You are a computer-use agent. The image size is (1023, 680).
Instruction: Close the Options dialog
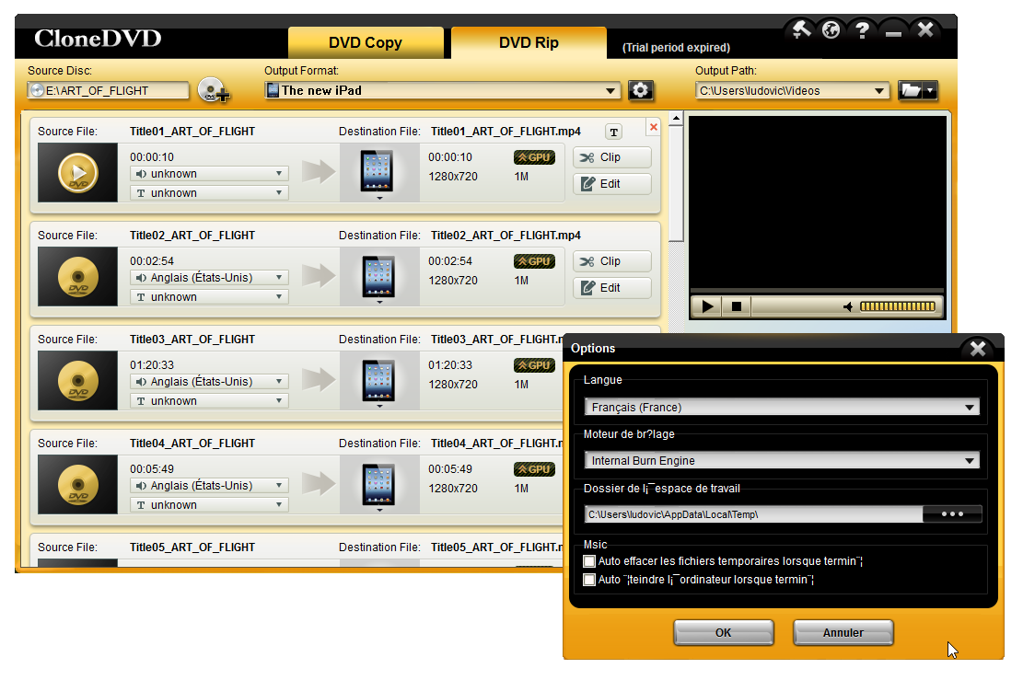(x=977, y=348)
